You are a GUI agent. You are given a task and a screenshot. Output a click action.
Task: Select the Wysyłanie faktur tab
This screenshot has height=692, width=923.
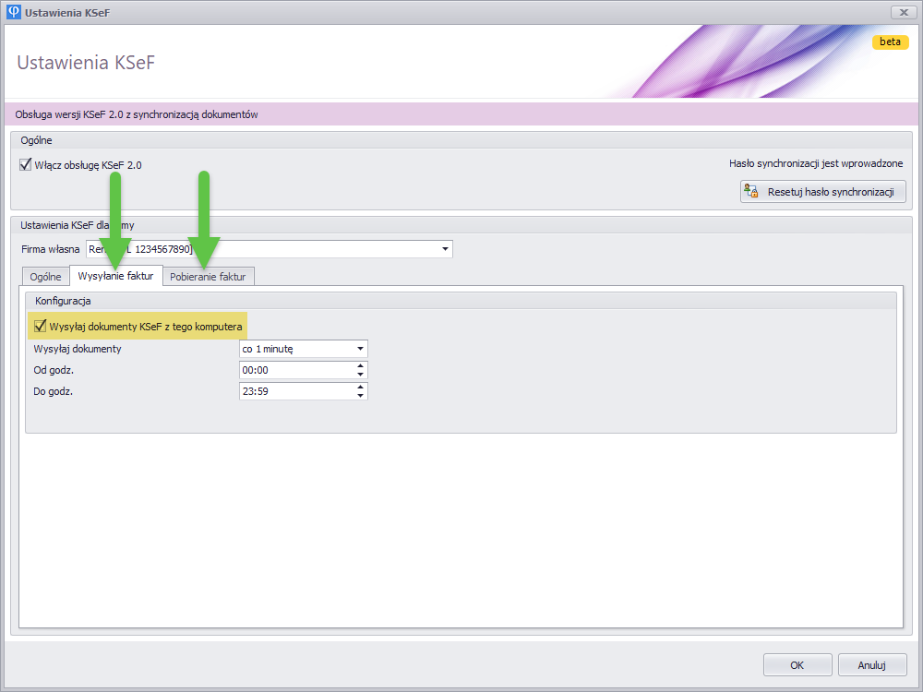pos(115,276)
